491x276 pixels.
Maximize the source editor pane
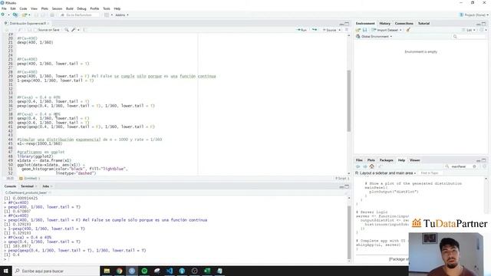tap(347, 24)
